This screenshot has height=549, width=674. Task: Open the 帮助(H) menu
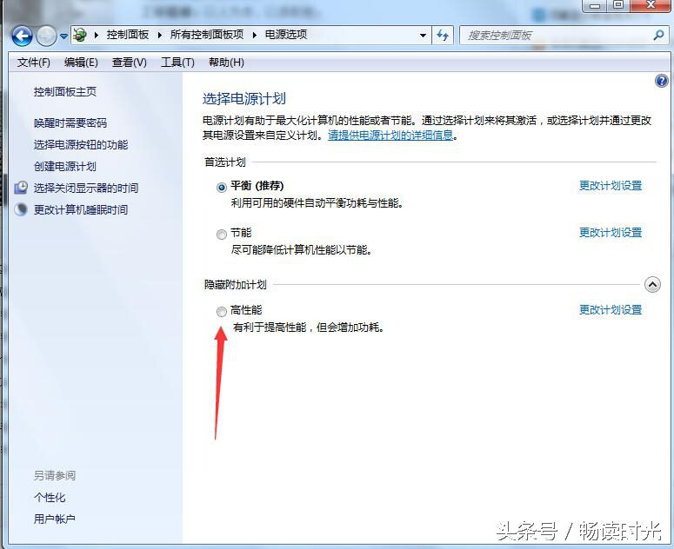click(226, 63)
